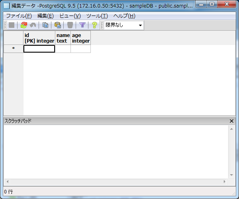The height and width of the screenshot is (199, 239).
Task: Click the scratch pad scroll up arrow
Action: click(x=231, y=129)
